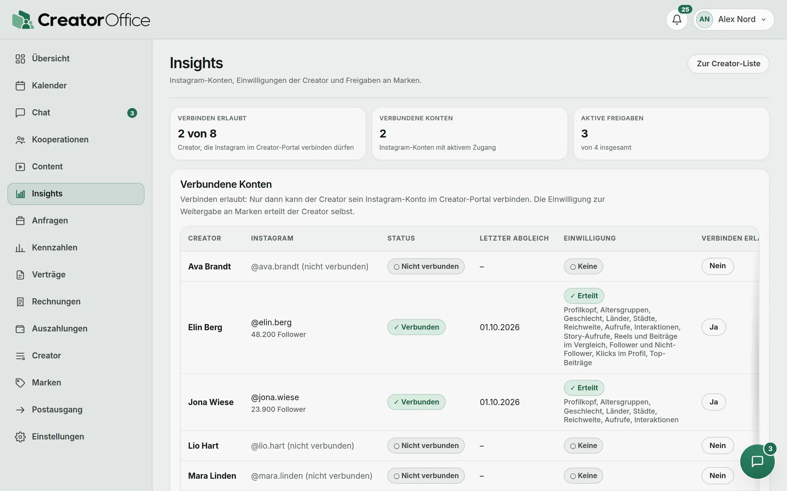
Task: Click the Letzter Abgleich column header
Action: tap(514, 238)
